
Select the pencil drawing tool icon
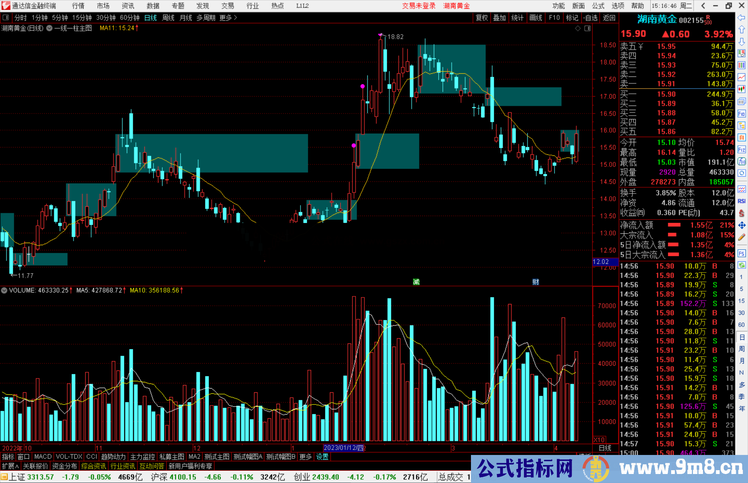(741, 237)
